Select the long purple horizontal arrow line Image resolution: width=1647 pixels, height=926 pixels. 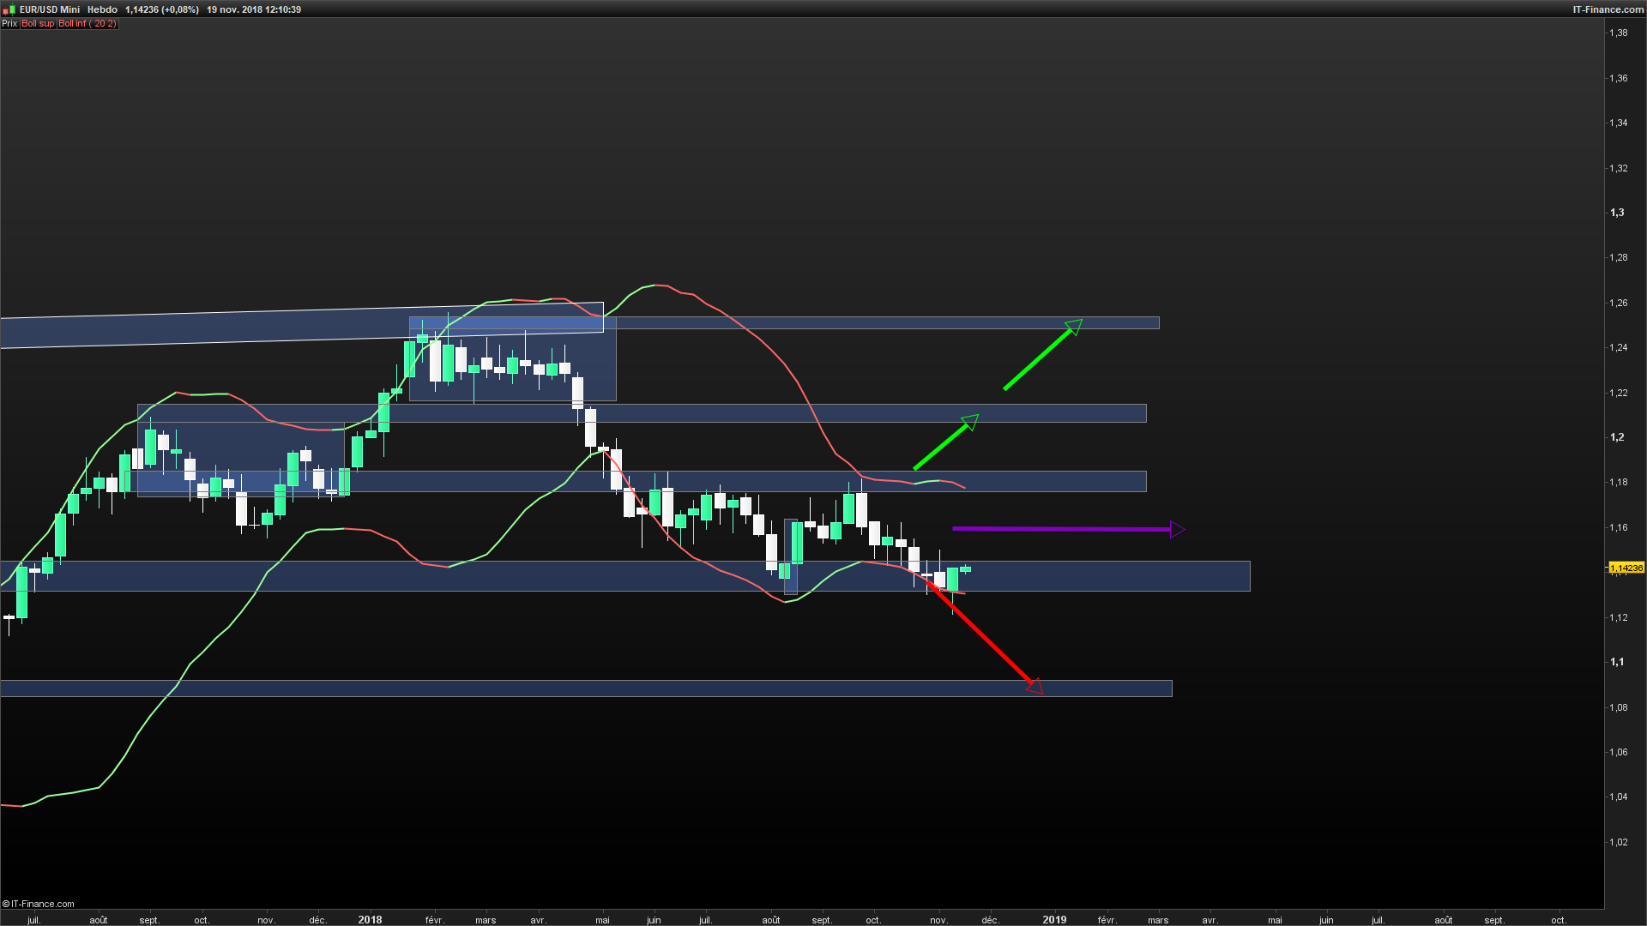coord(1061,529)
